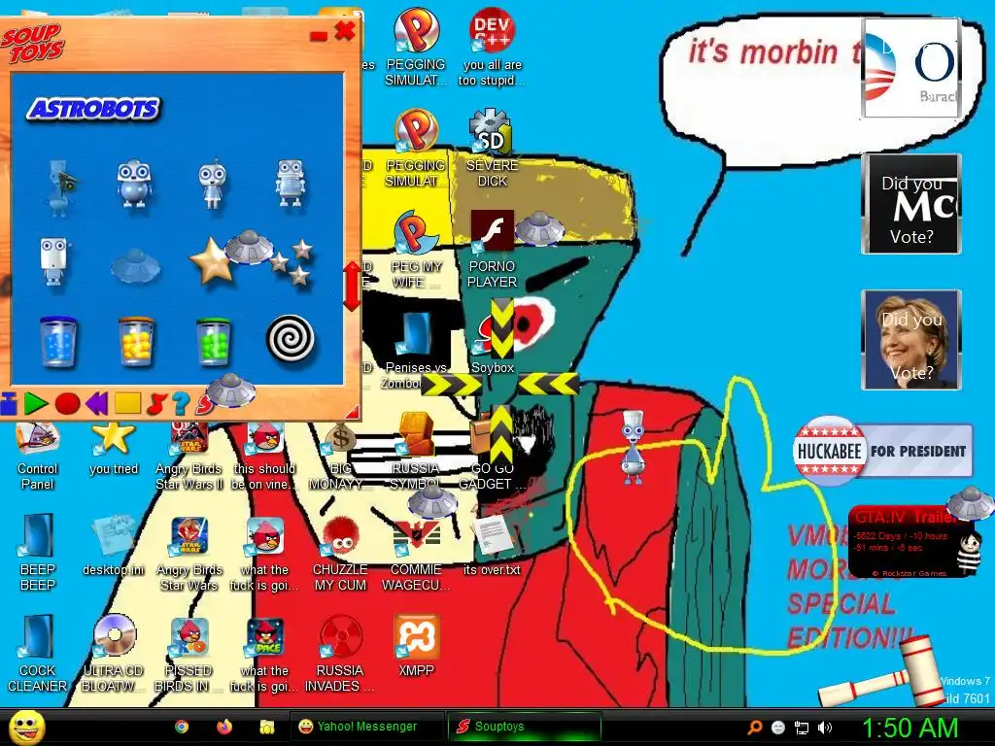Click the wooden mallet toy near clock
Viewport: 995px width, 746px height.
click(x=883, y=672)
